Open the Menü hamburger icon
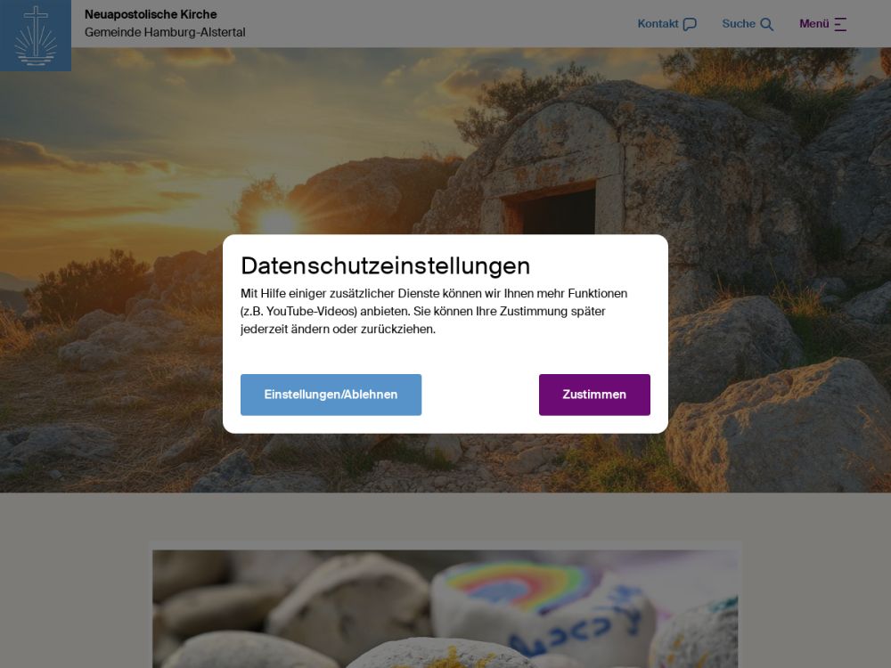Screen dimensions: 891x668 840,24
